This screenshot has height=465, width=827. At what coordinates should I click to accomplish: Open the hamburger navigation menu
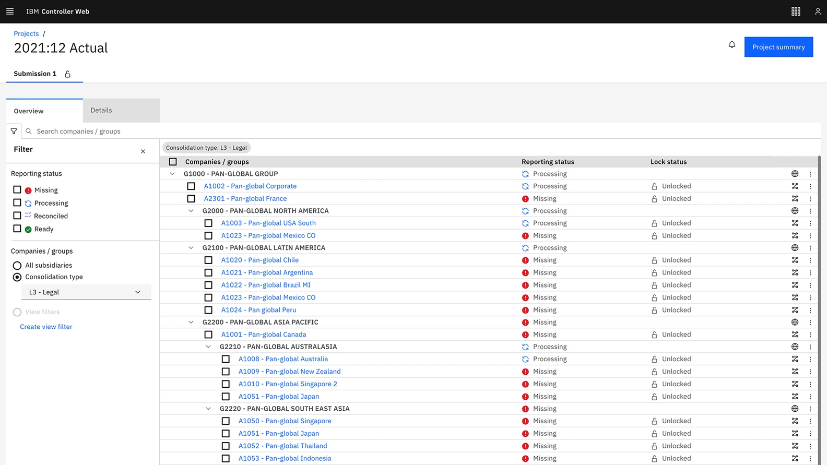[10, 11]
